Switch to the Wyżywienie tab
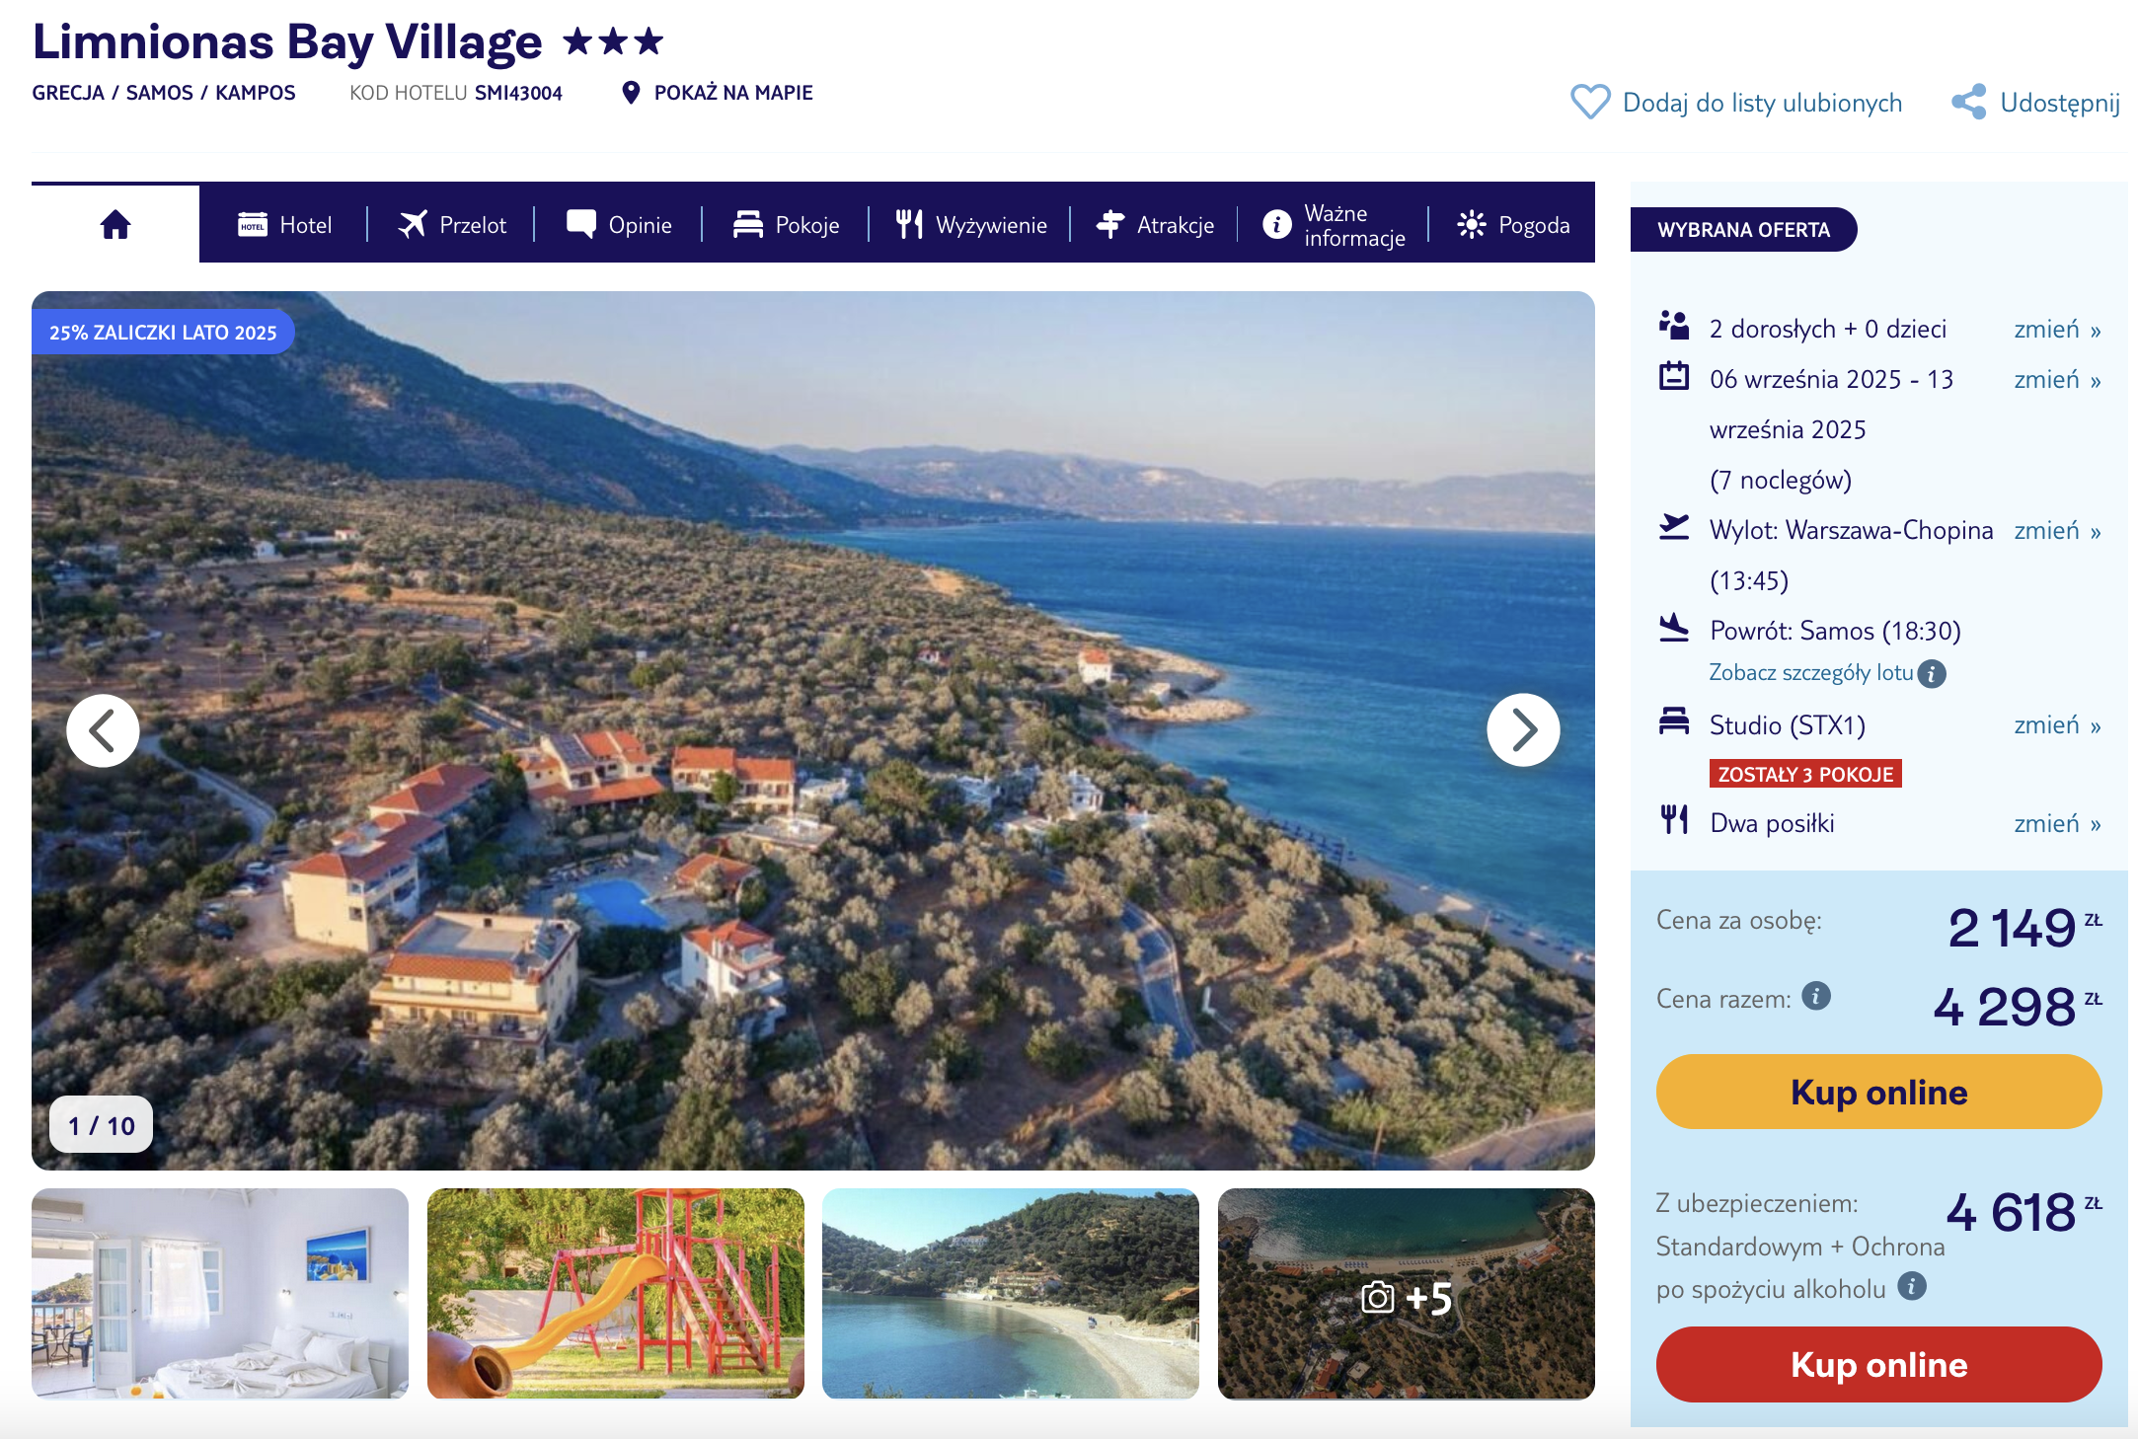Viewport: 2138px width, 1439px height. 971,225
